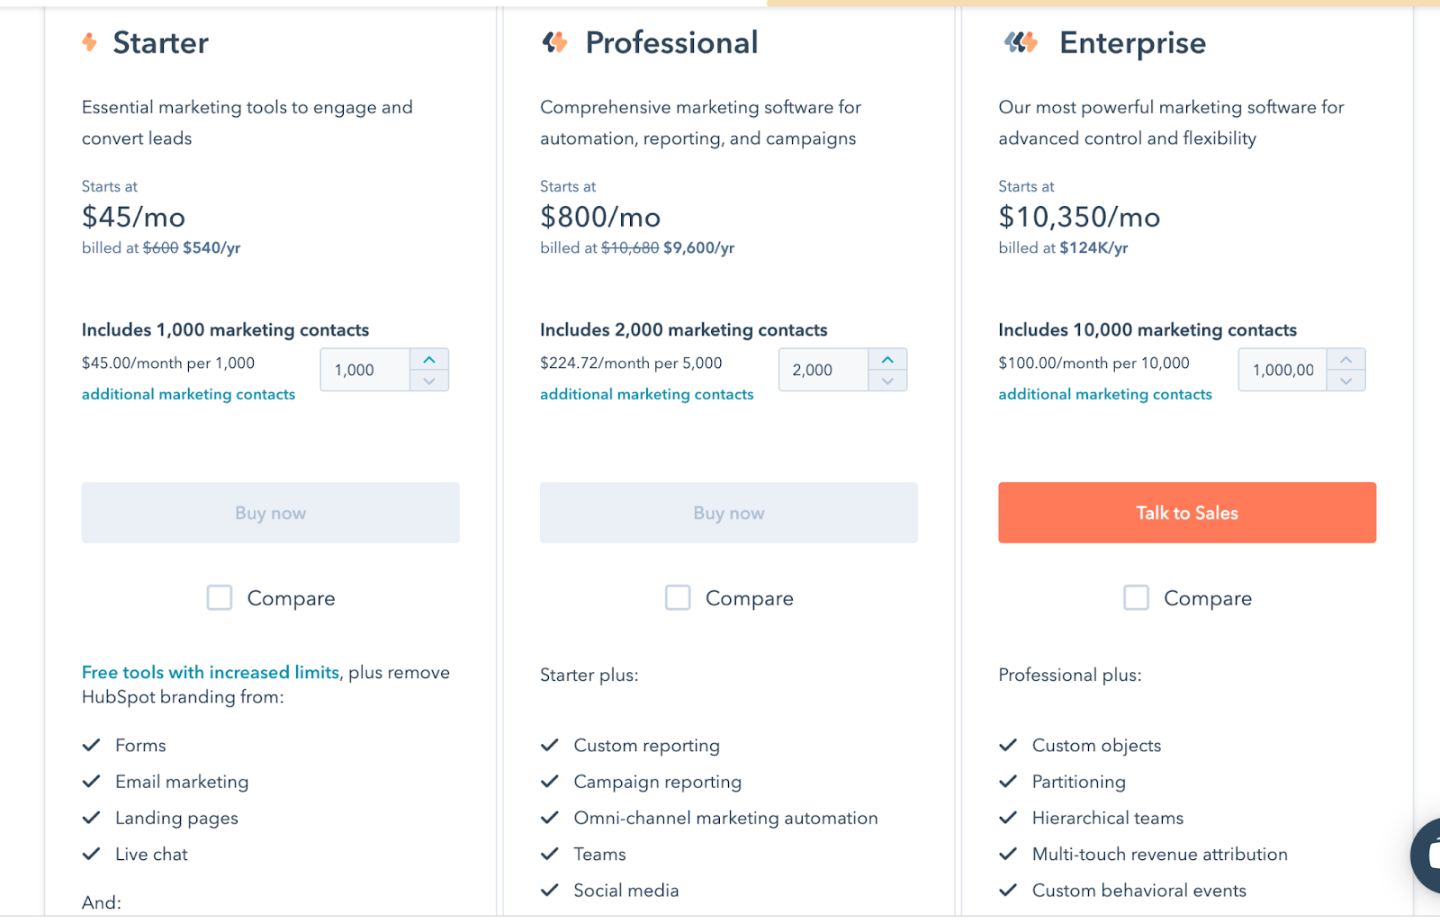The image size is (1440, 923).
Task: Click the Professional plan double-bolt icon
Action: point(553,41)
